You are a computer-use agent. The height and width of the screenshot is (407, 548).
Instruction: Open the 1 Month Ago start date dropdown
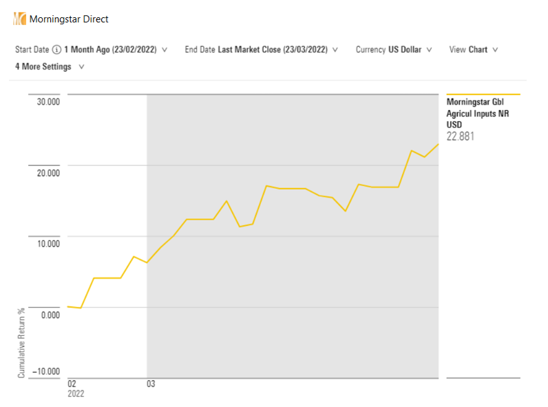110,50
